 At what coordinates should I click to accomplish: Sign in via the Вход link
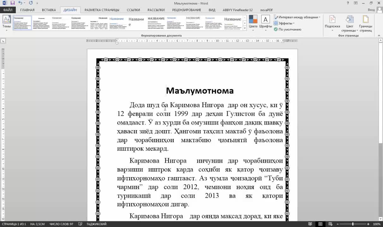pyautogui.click(x=371, y=10)
